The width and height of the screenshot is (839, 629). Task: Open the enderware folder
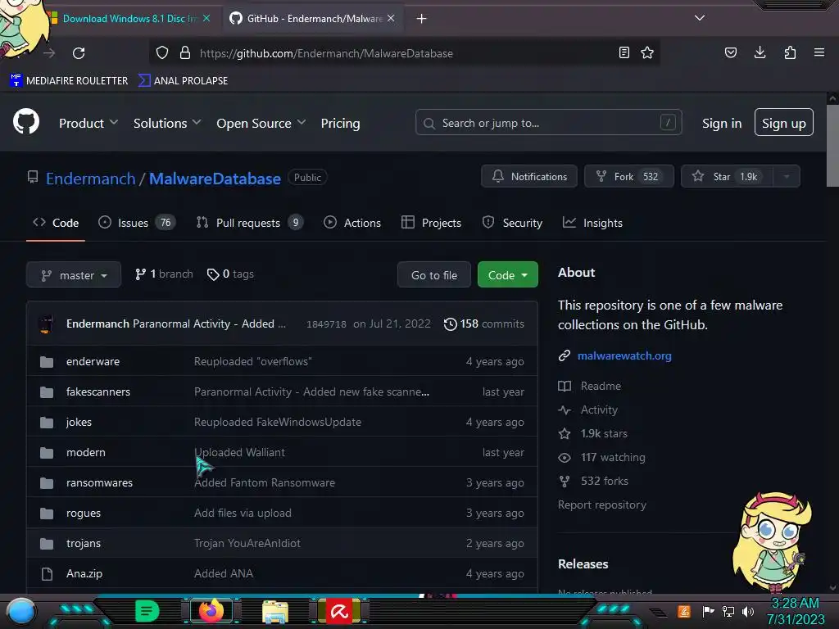click(93, 361)
